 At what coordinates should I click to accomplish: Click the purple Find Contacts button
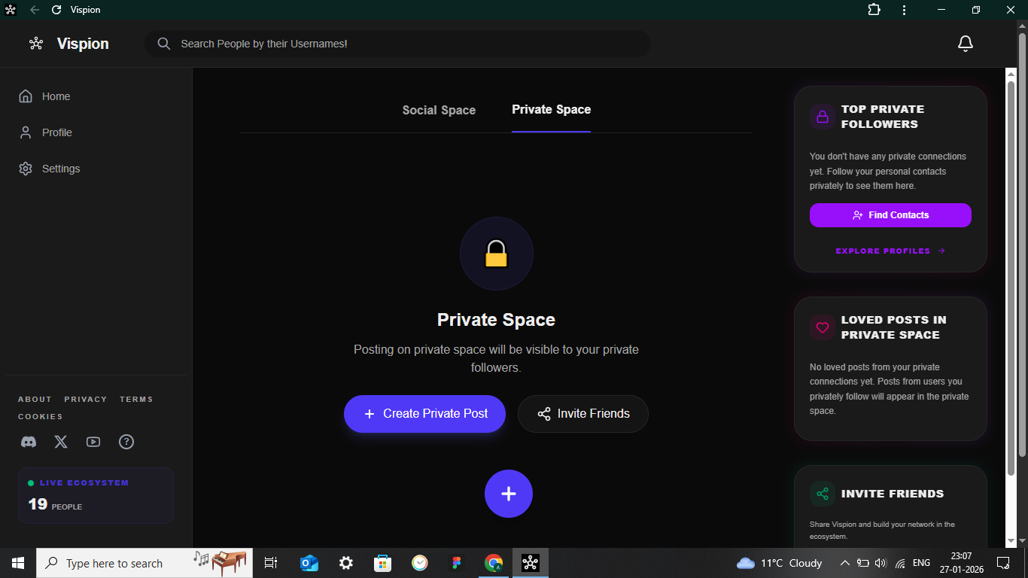pyautogui.click(x=890, y=215)
